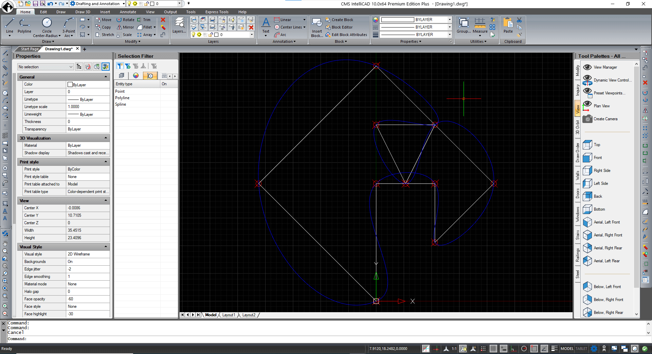
Task: Toggle MODEL space button
Action: (x=567, y=349)
